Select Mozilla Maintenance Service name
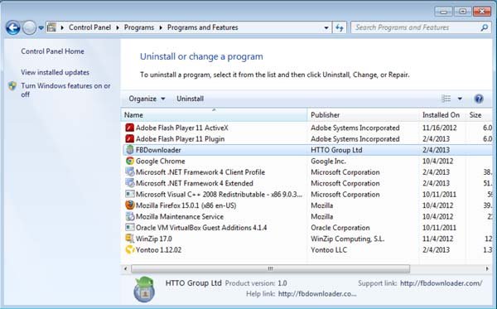The image size is (497, 309). click(180, 216)
